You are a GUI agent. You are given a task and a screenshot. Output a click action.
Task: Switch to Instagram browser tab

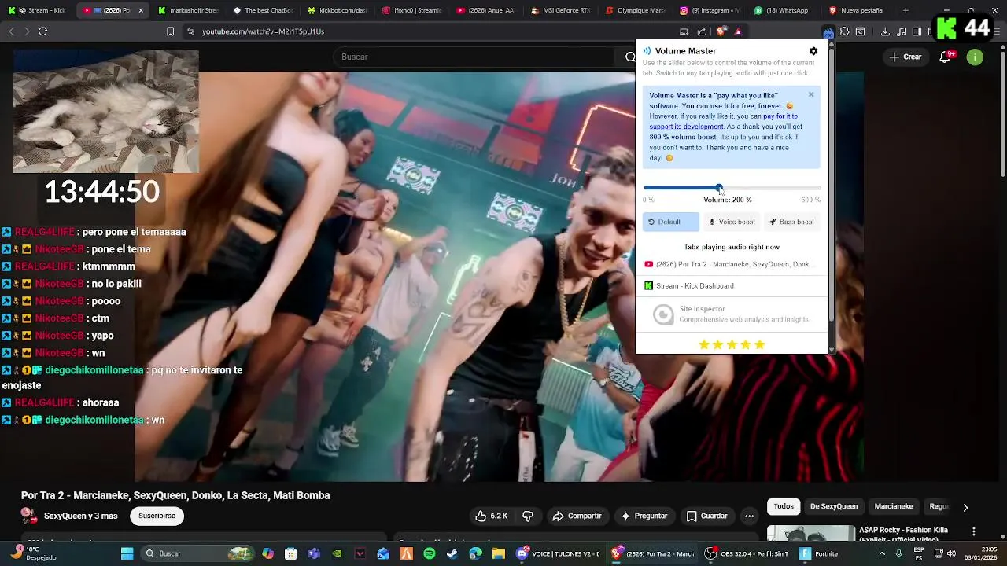point(710,10)
